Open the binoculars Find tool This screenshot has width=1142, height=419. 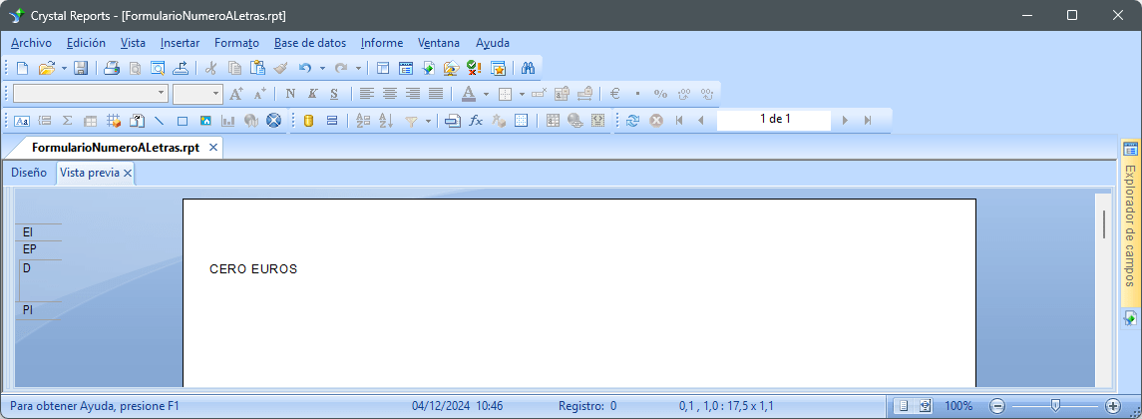(529, 68)
